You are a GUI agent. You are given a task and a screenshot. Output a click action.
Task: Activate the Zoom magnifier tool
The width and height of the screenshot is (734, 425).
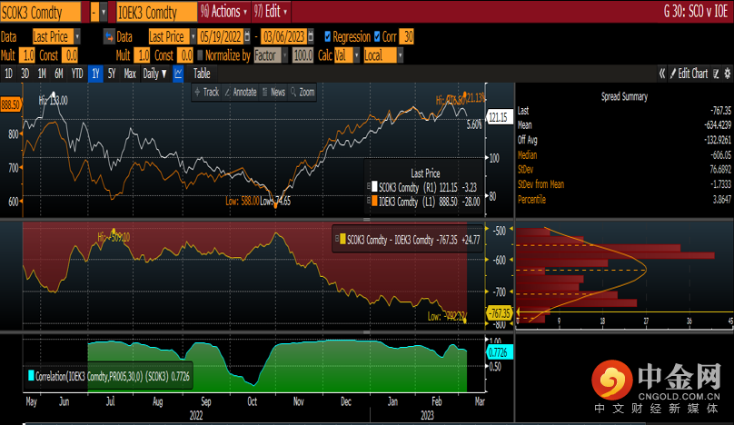[303, 92]
